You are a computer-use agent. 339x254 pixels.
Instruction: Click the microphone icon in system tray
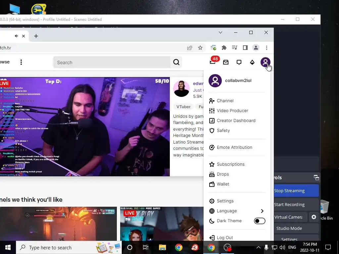(x=266, y=247)
